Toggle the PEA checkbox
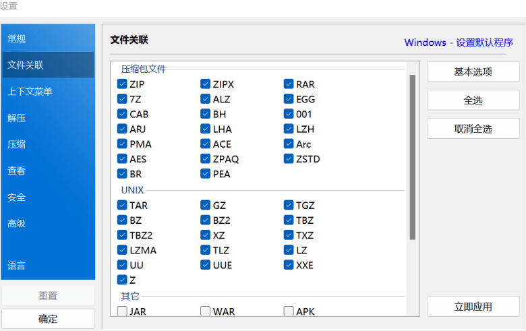This screenshot has height=331, width=526. click(x=205, y=174)
